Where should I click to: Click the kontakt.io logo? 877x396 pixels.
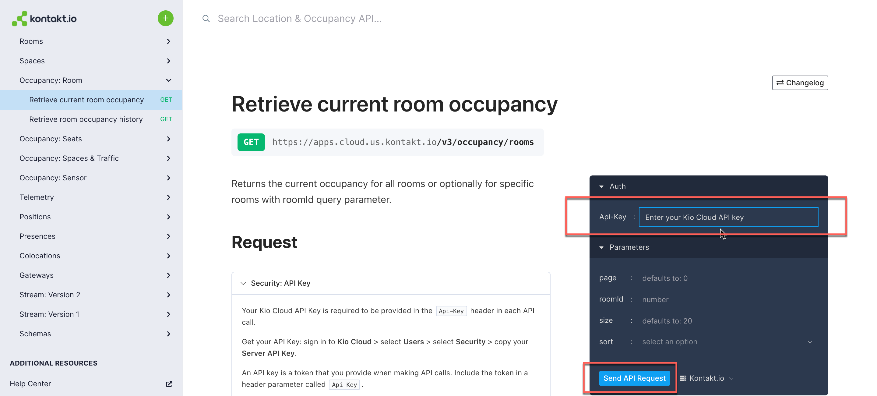pyautogui.click(x=44, y=18)
